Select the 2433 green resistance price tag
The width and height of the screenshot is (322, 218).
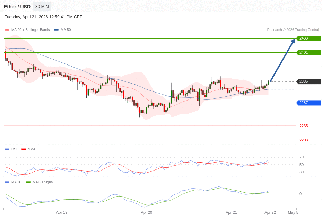tap(308, 38)
